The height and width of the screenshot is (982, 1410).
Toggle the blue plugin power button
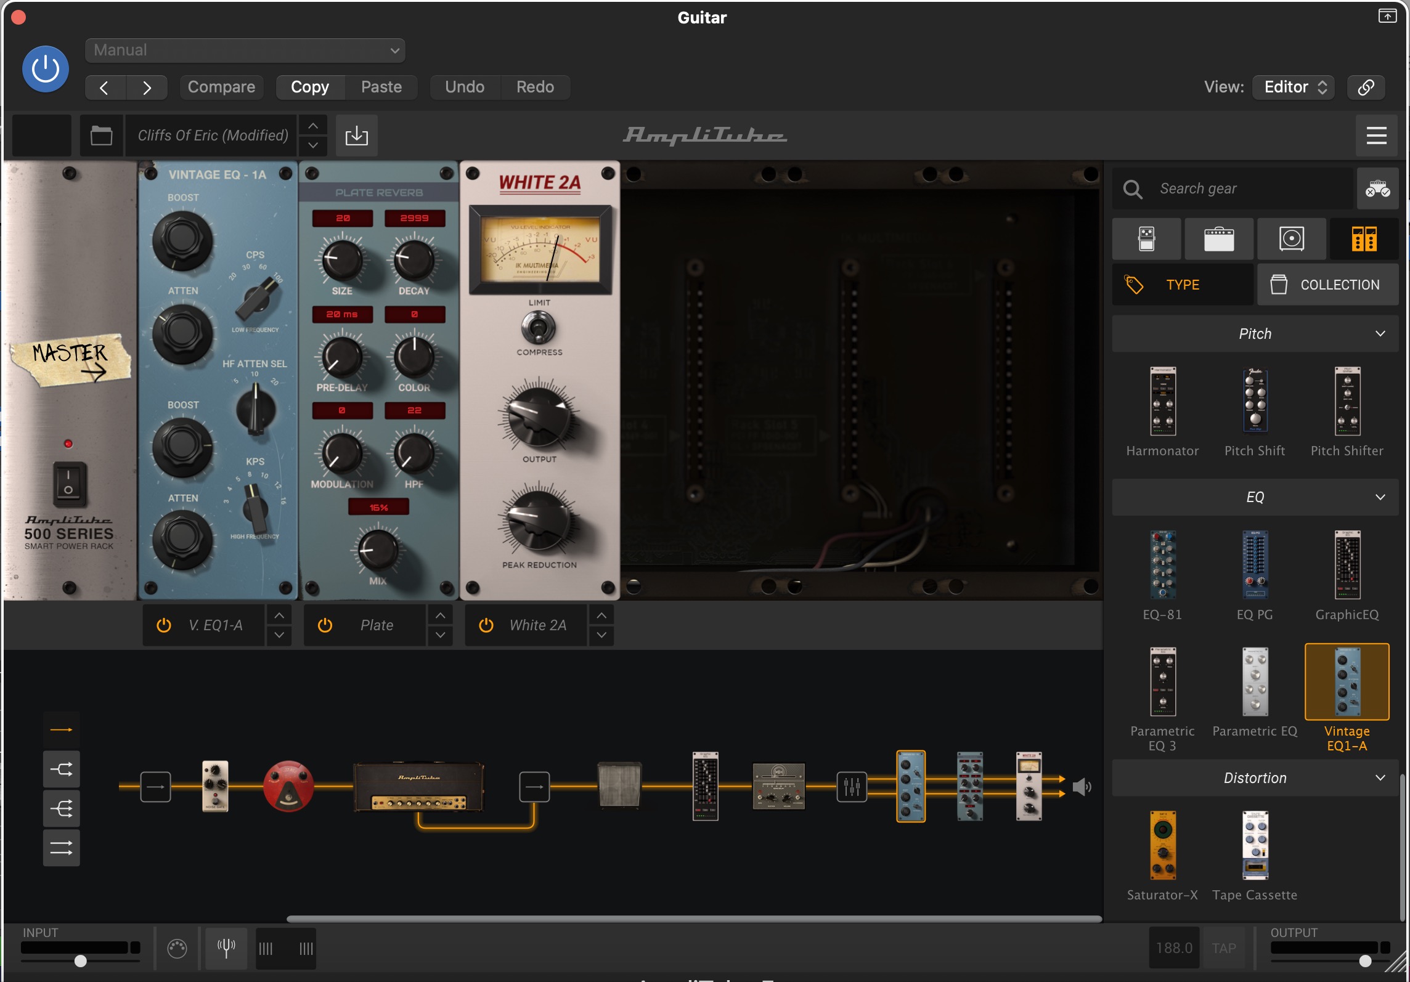pos(45,69)
